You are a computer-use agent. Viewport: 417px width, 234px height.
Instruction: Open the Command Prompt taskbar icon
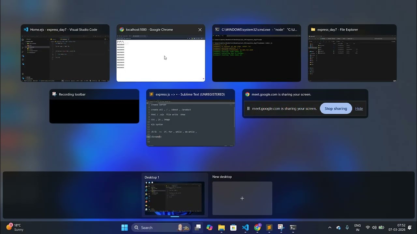[x=293, y=227]
